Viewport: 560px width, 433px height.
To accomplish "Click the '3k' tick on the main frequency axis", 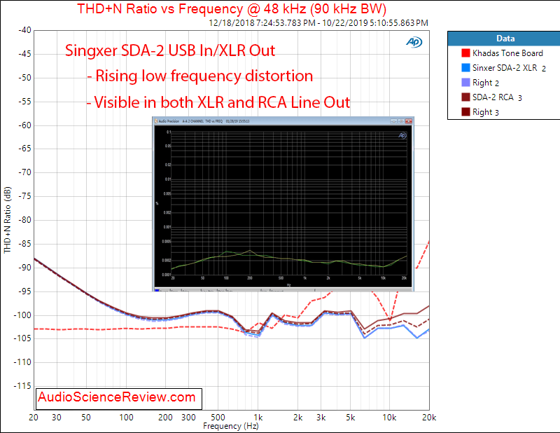I will point(321,418).
